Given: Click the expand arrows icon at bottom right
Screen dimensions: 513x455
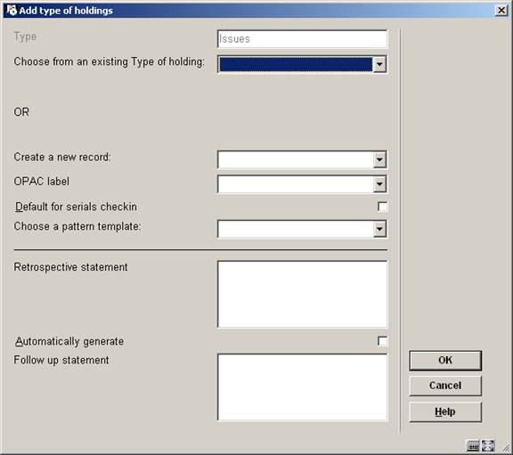Looking at the screenshot, I should coord(488,446).
